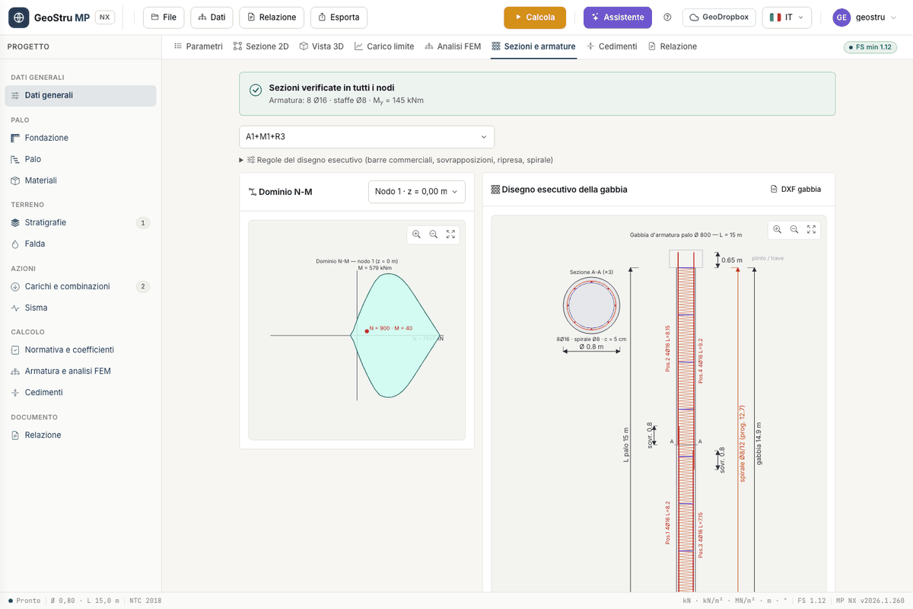Open Palo in the sidebar
The height and width of the screenshot is (609, 913).
tap(81, 159)
